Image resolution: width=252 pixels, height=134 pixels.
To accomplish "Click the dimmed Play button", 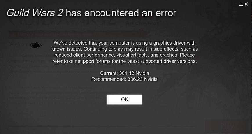I will [227, 126].
